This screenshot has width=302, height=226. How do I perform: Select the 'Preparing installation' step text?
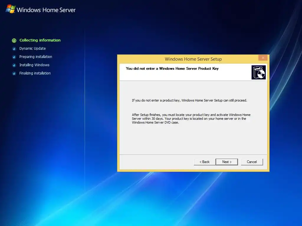pos(36,57)
